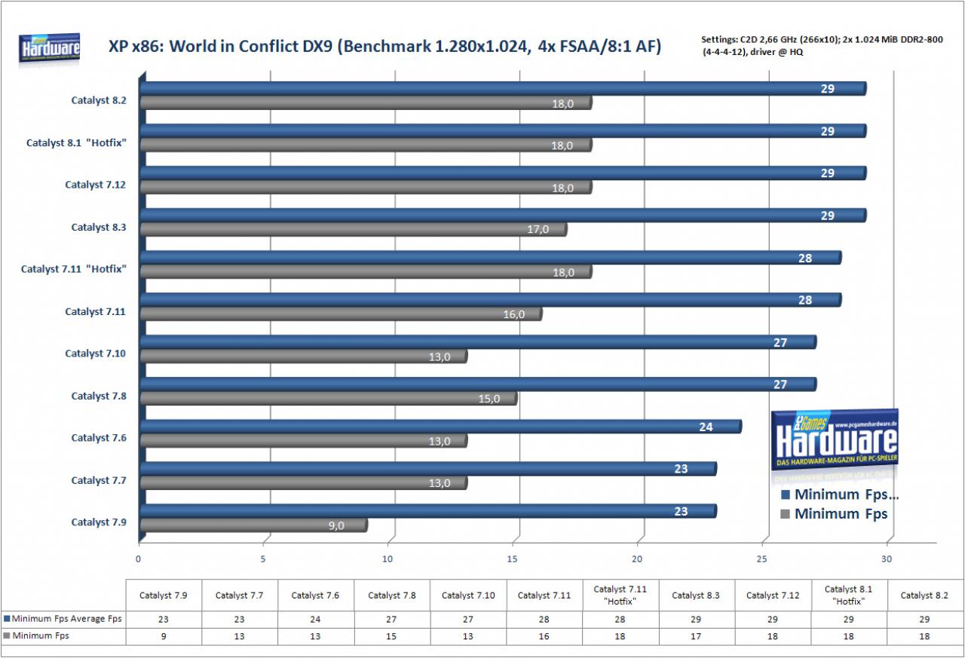Click the blue square in the table's Average Fps row header
Image resolution: width=965 pixels, height=658 pixels.
[8, 619]
